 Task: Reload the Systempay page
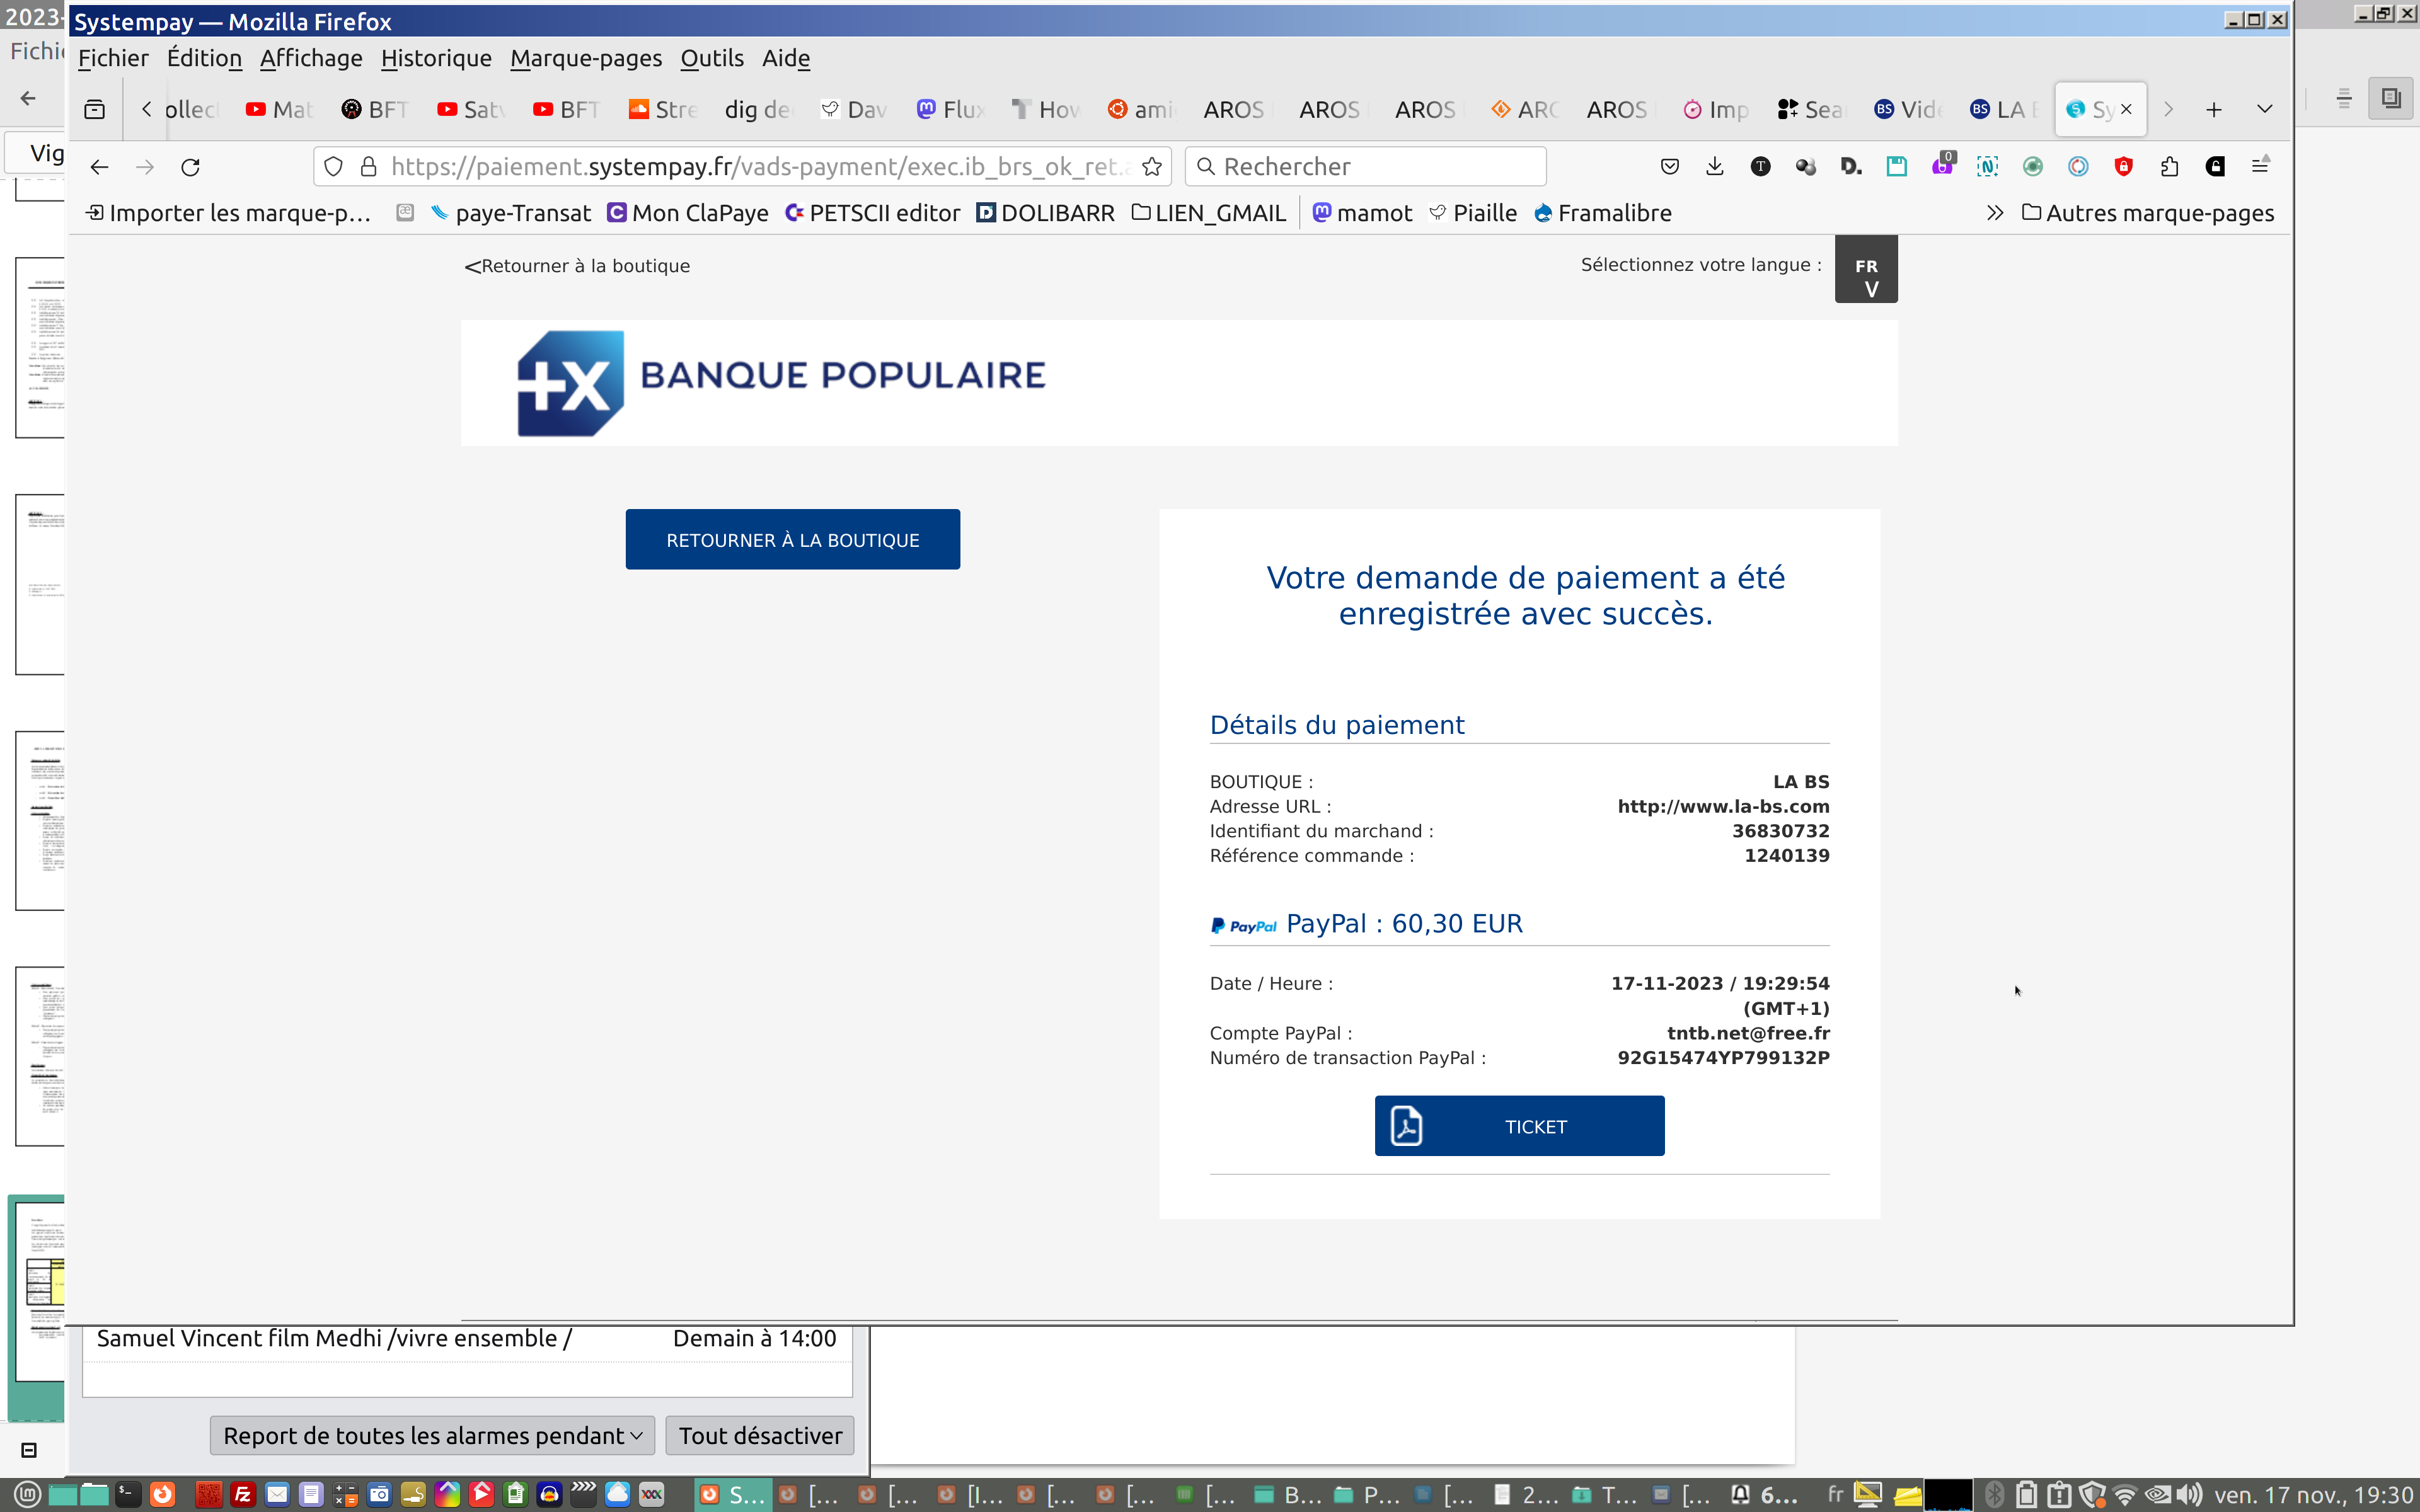pos(190,167)
